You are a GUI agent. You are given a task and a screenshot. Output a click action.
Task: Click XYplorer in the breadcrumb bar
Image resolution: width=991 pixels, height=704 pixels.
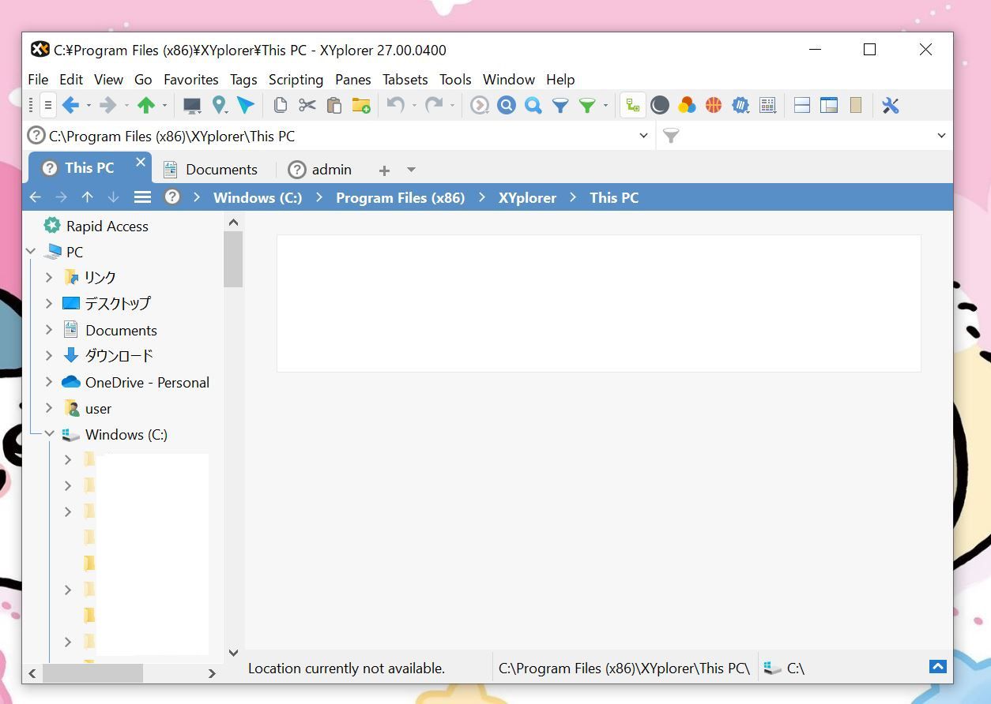[x=527, y=197]
